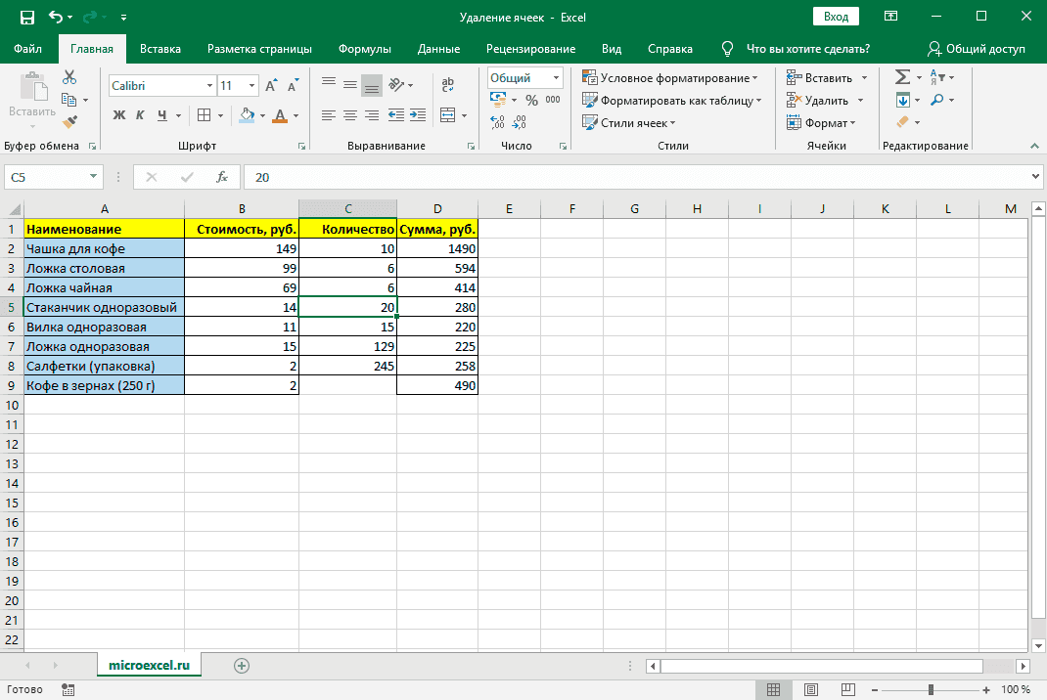The height and width of the screenshot is (700, 1047).
Task: Toggle italic formatting (К)
Action: [139, 115]
